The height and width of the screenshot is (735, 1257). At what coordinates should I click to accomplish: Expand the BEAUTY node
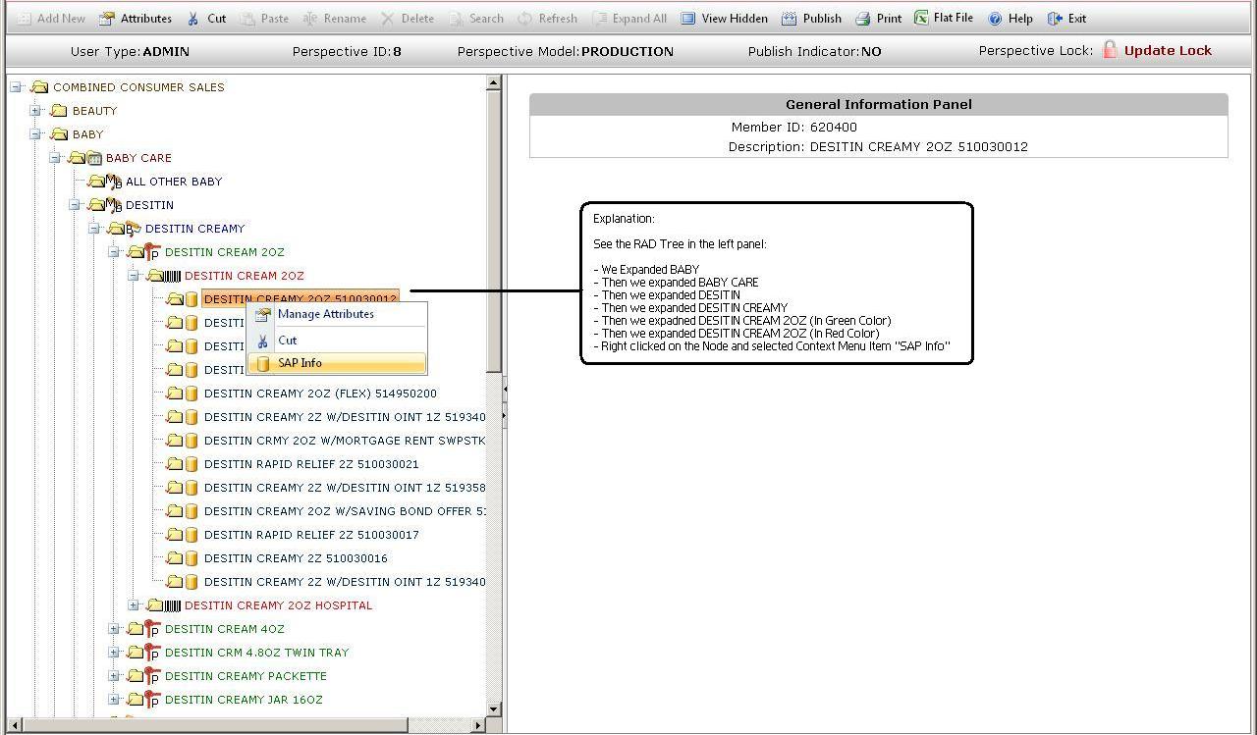point(35,111)
